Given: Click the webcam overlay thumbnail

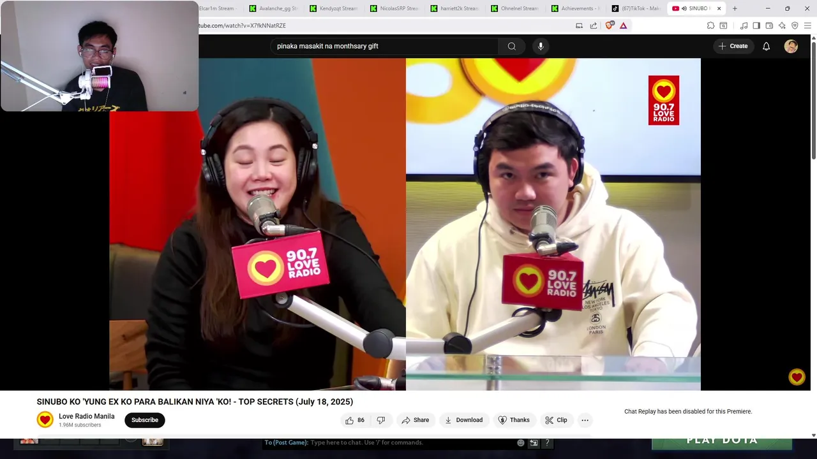Looking at the screenshot, I should click(100, 56).
